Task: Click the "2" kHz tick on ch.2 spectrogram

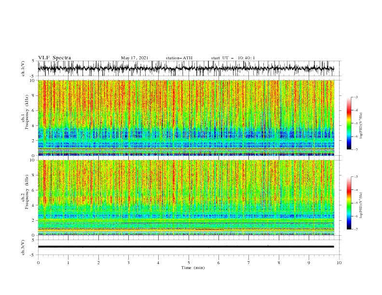Action: coord(34,220)
